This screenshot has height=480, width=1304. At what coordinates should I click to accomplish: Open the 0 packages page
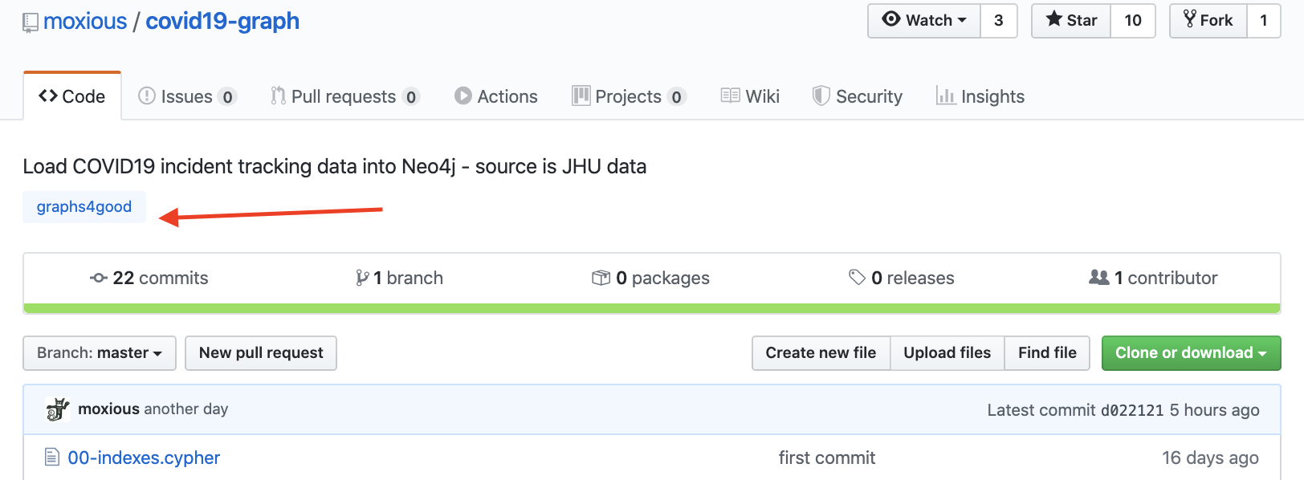click(x=651, y=278)
